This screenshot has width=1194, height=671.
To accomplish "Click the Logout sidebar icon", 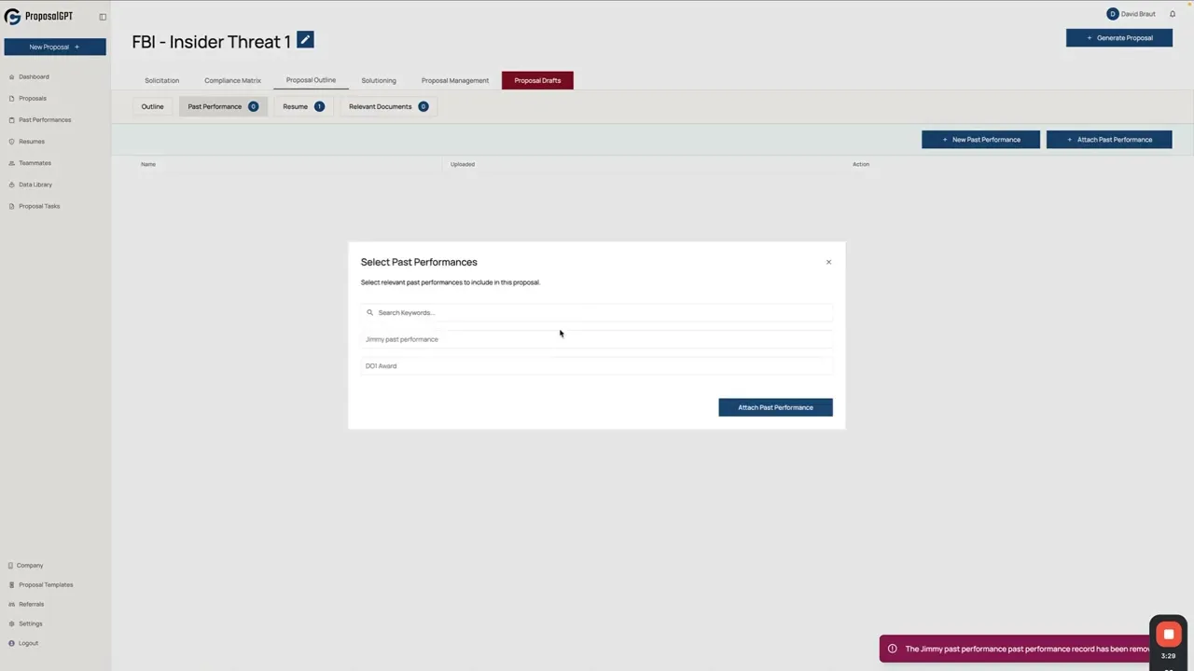I will (x=11, y=643).
